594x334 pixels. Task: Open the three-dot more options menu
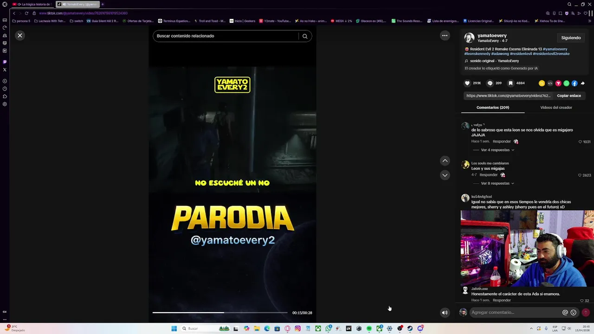pos(445,35)
